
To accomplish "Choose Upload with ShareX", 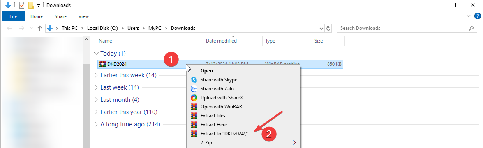I will 243,98.
